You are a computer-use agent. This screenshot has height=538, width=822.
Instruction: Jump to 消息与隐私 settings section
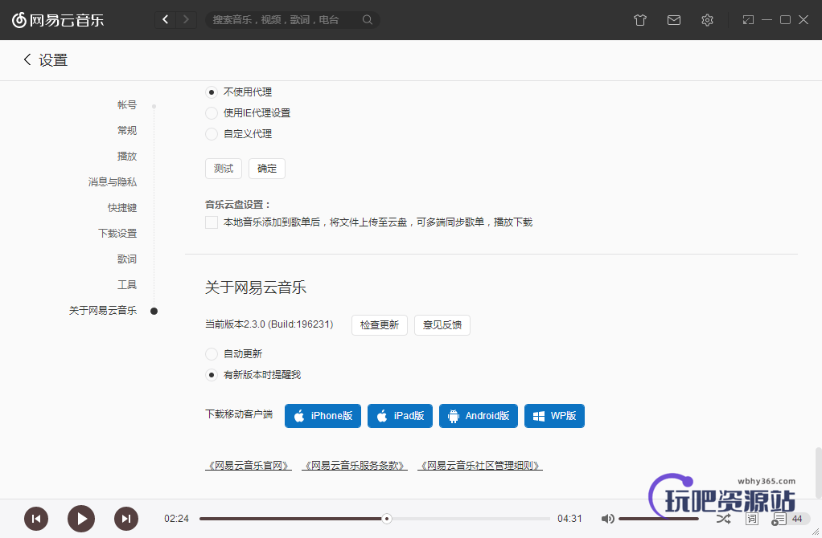(x=112, y=181)
